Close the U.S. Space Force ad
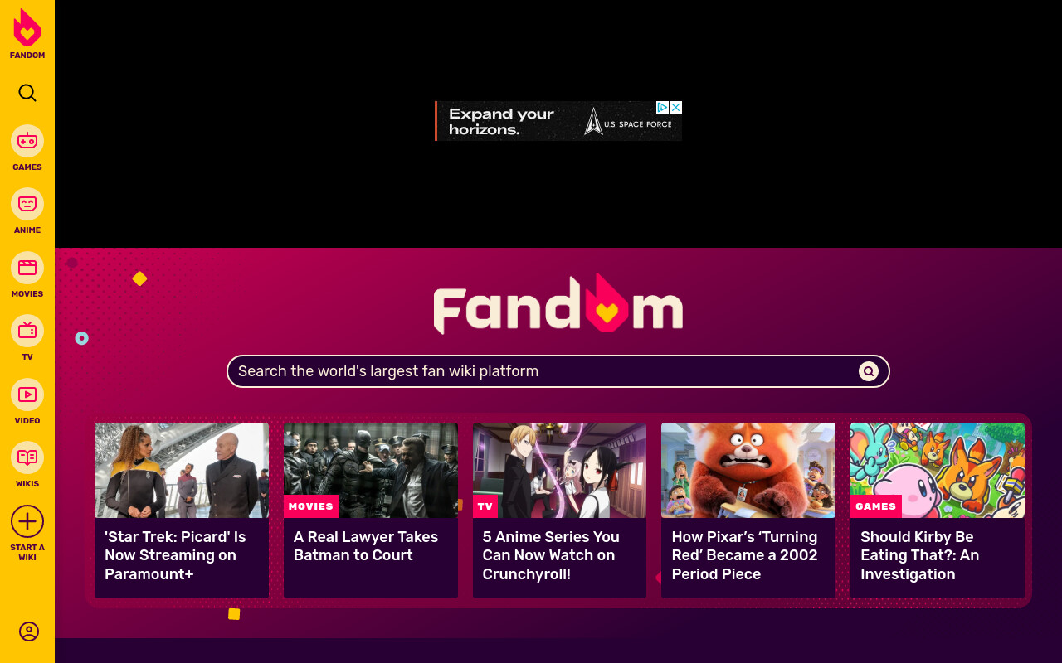 coord(676,108)
